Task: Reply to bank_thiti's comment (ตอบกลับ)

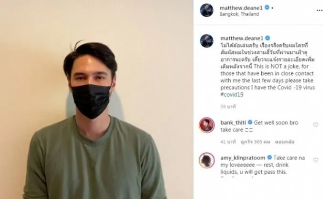Action: click(285, 142)
